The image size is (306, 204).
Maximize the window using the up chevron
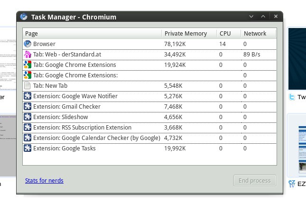click(263, 17)
